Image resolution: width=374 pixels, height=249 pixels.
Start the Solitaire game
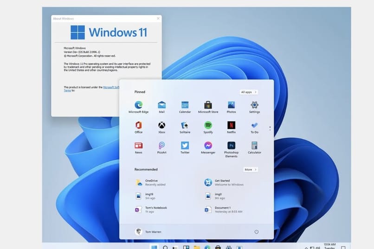click(x=185, y=127)
